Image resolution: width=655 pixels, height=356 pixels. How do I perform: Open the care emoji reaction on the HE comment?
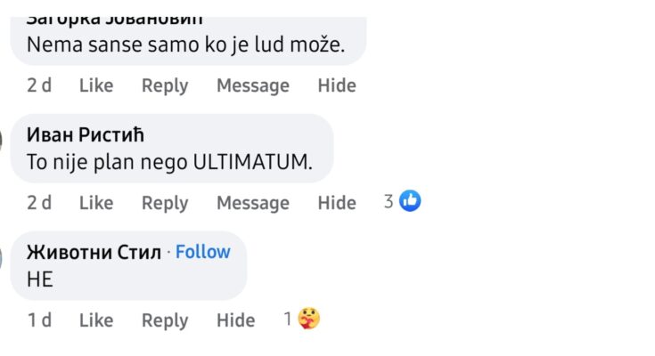click(x=308, y=319)
